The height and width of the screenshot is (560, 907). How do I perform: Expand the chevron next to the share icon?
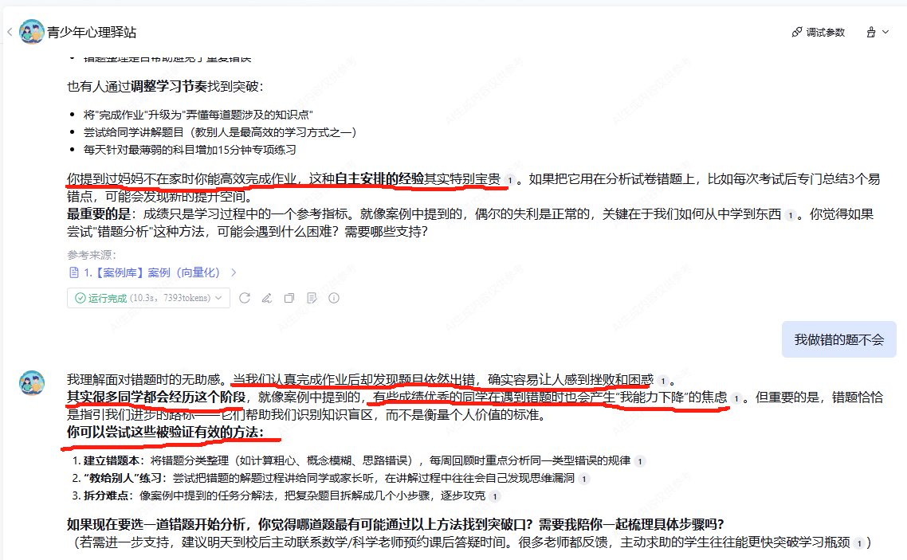coord(885,33)
